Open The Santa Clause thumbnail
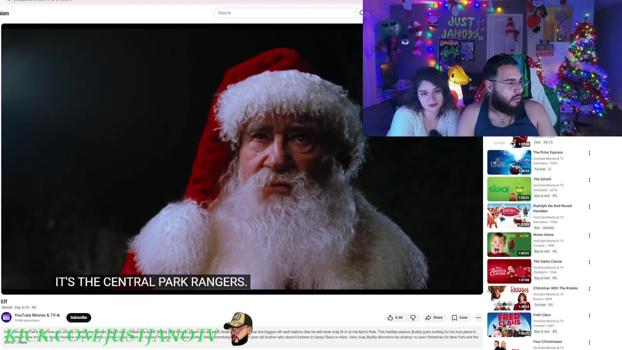Viewport: 622px width, 350px height. pyautogui.click(x=509, y=271)
